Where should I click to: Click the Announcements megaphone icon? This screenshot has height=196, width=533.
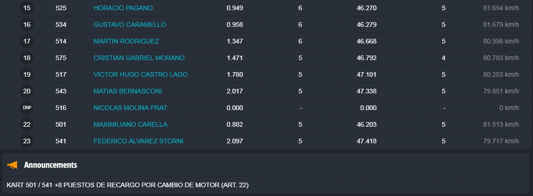[12, 165]
